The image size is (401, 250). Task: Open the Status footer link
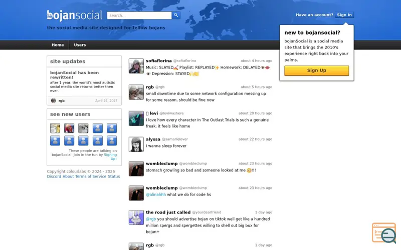(114, 176)
